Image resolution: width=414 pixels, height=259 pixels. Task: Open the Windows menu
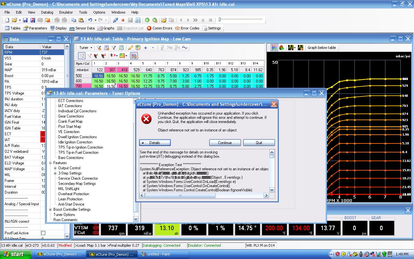118,12
